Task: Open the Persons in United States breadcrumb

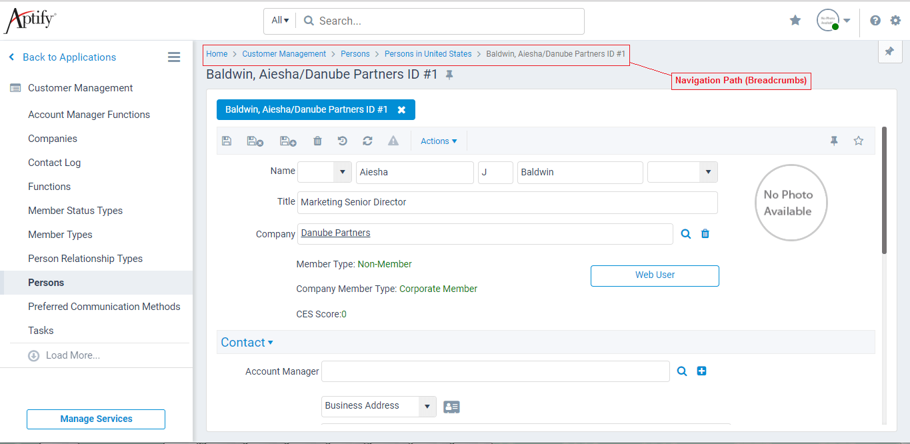Action: coord(427,53)
